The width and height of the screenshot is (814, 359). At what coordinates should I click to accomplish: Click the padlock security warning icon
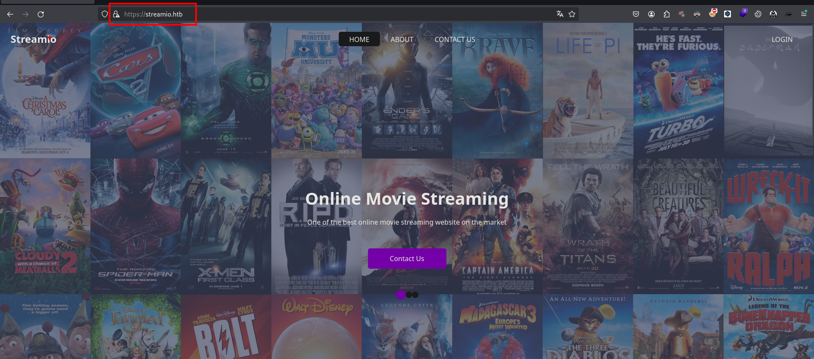[116, 14]
